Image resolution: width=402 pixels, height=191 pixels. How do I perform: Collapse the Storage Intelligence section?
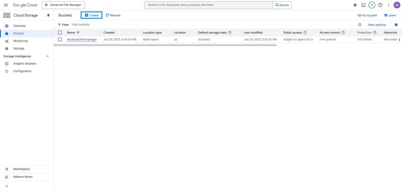point(48,56)
